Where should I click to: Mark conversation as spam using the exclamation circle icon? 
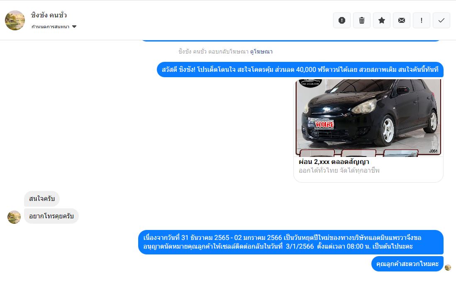pyautogui.click(x=342, y=20)
